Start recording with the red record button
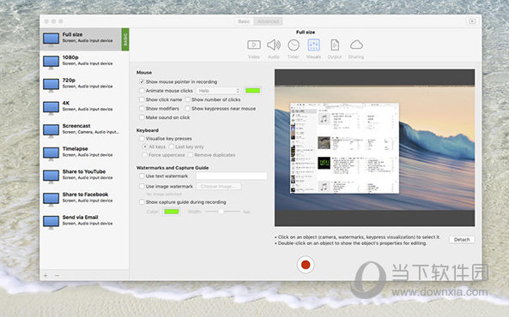The image size is (509, 317). coord(306,265)
